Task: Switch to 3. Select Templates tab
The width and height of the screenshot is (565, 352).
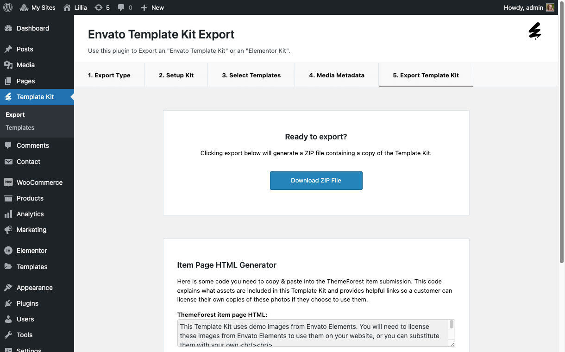Action: (x=251, y=75)
